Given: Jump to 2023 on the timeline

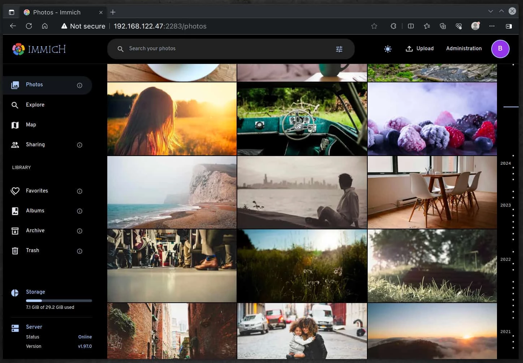Looking at the screenshot, I should tap(506, 205).
